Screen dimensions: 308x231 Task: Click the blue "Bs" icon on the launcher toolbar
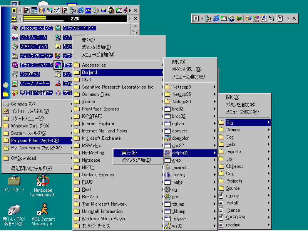point(88,10)
